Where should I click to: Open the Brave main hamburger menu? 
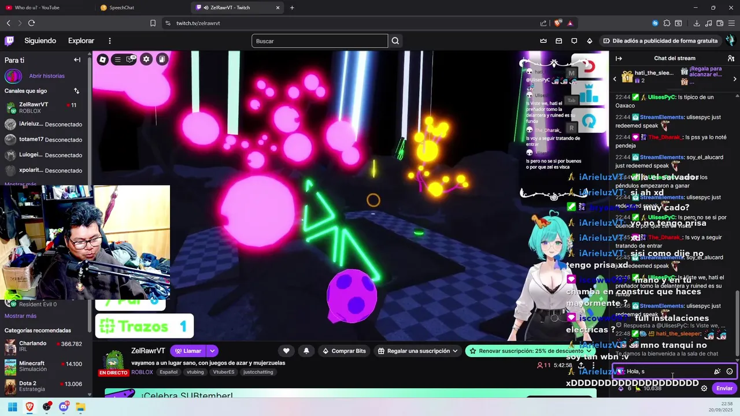732,23
